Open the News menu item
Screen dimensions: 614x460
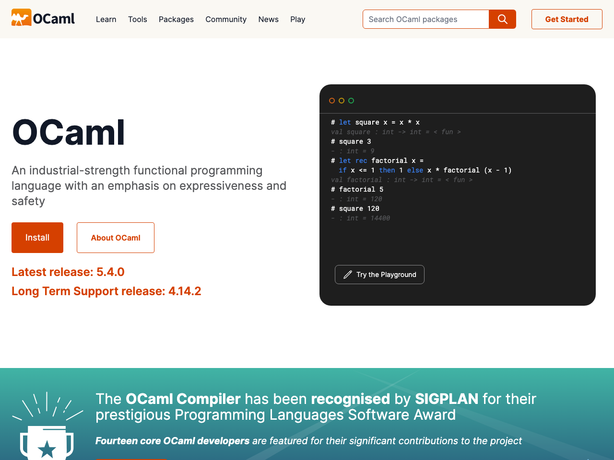pos(268,19)
